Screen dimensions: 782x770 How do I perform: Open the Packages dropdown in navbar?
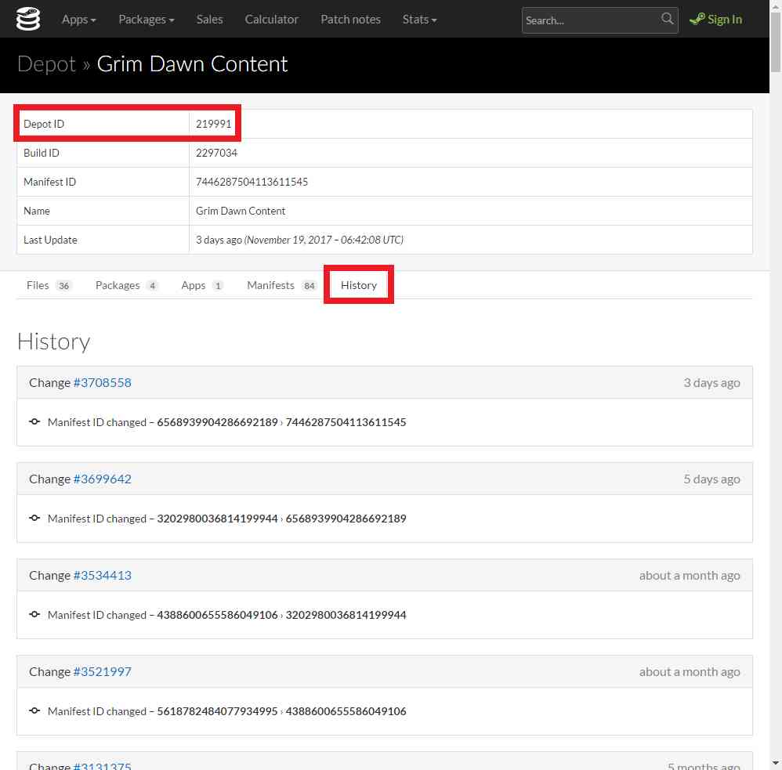[x=146, y=20]
